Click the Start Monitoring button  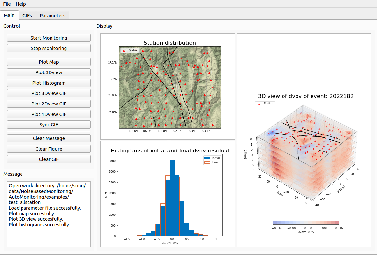click(x=49, y=38)
